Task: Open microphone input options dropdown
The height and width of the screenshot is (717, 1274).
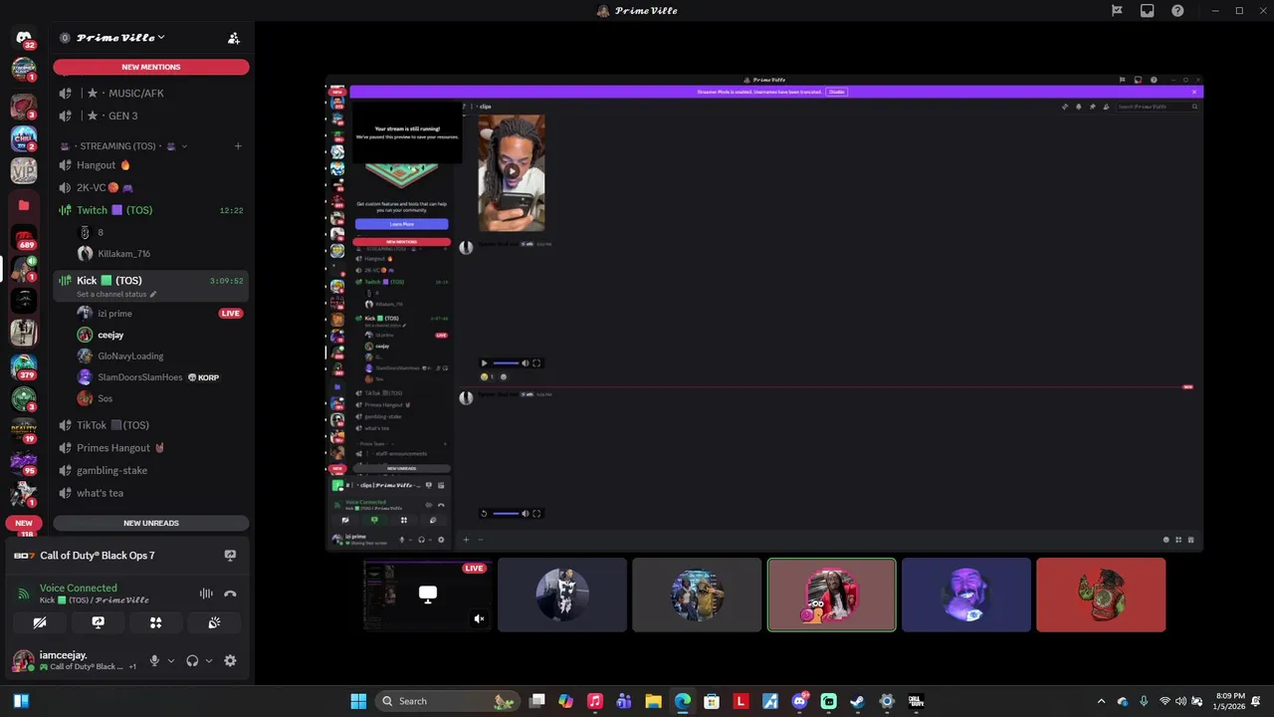Action: coord(170,661)
